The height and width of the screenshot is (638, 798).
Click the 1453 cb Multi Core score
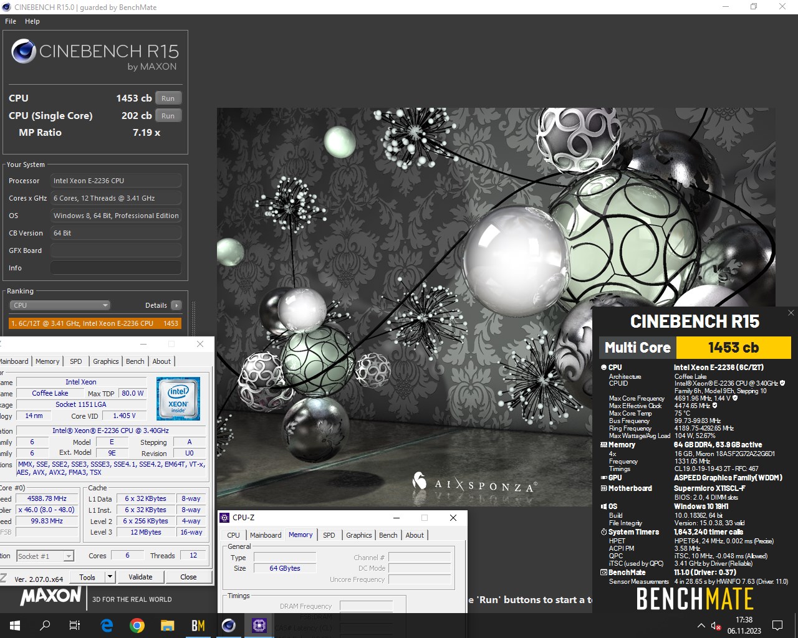(733, 348)
